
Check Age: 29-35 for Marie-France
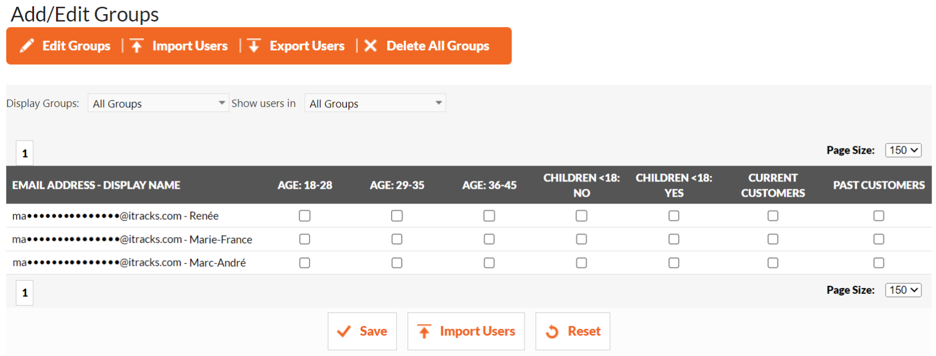pyautogui.click(x=397, y=240)
